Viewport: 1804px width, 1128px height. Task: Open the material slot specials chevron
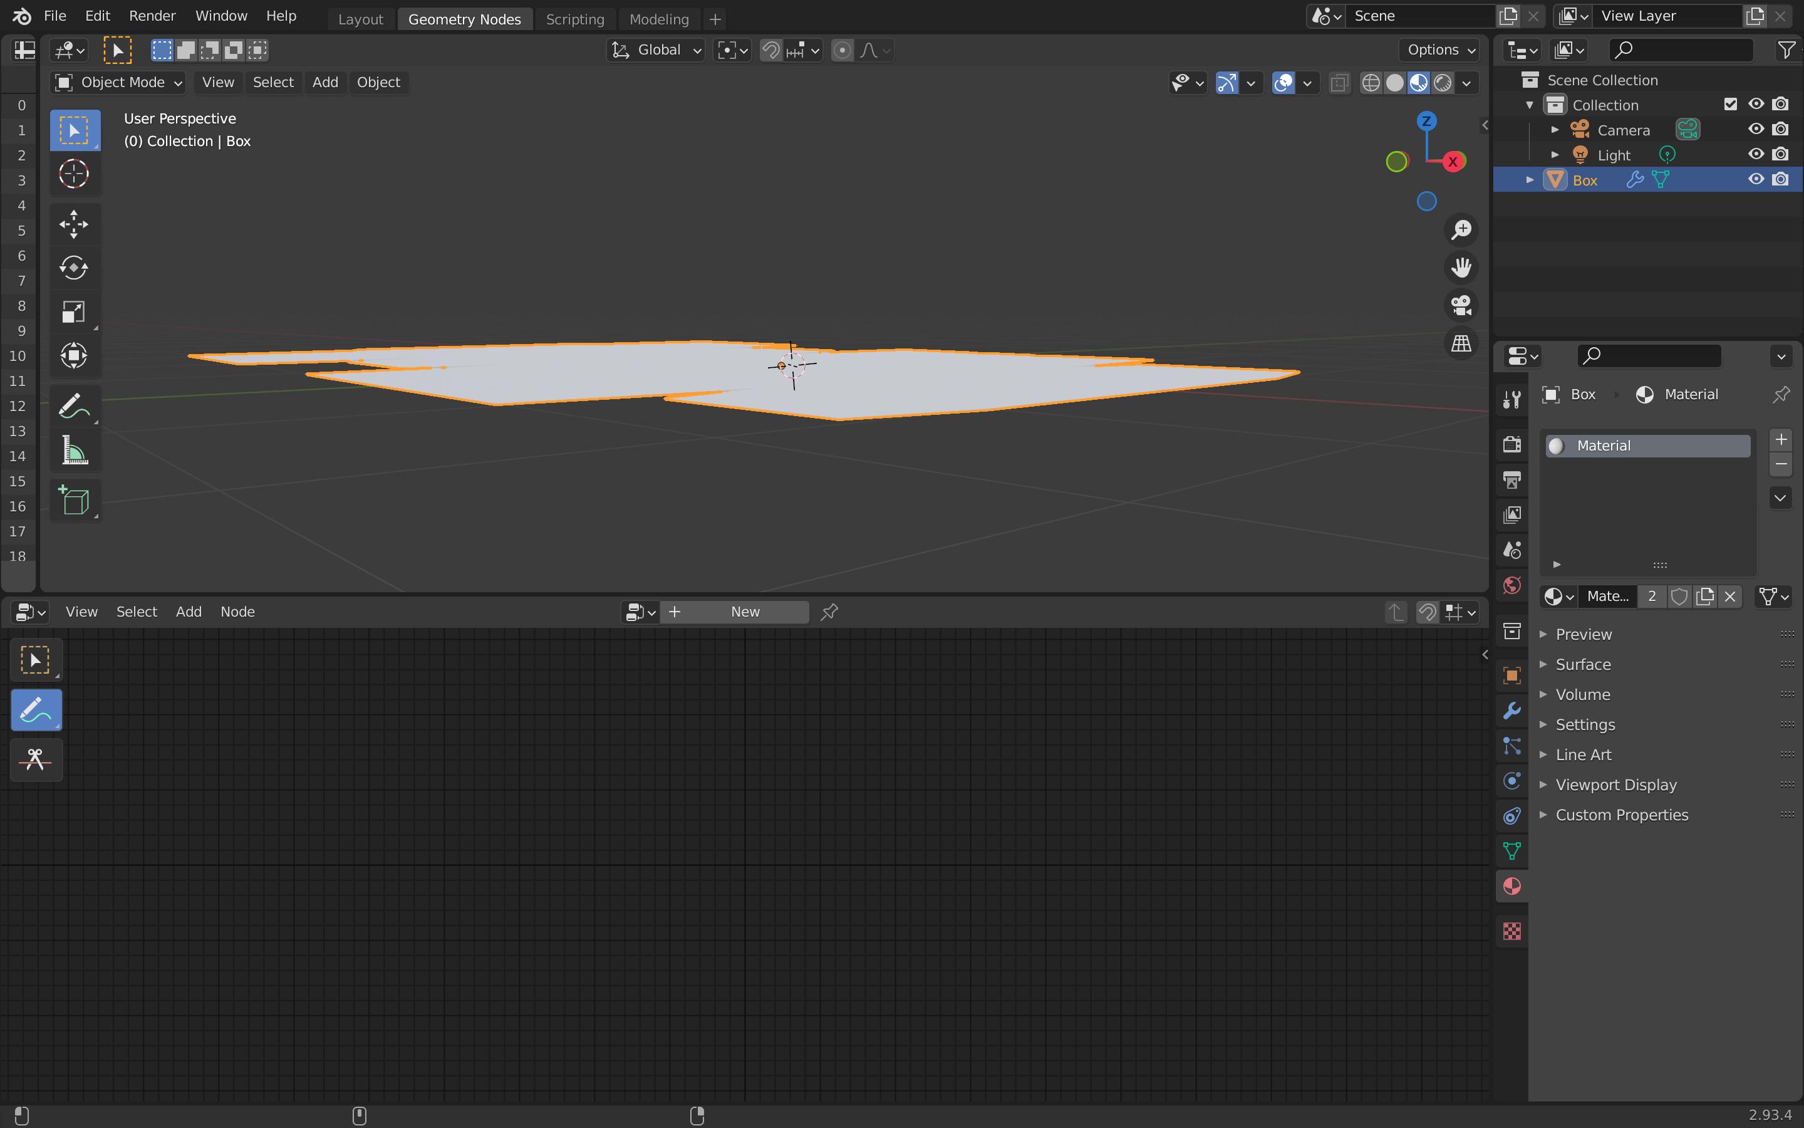pyautogui.click(x=1781, y=498)
